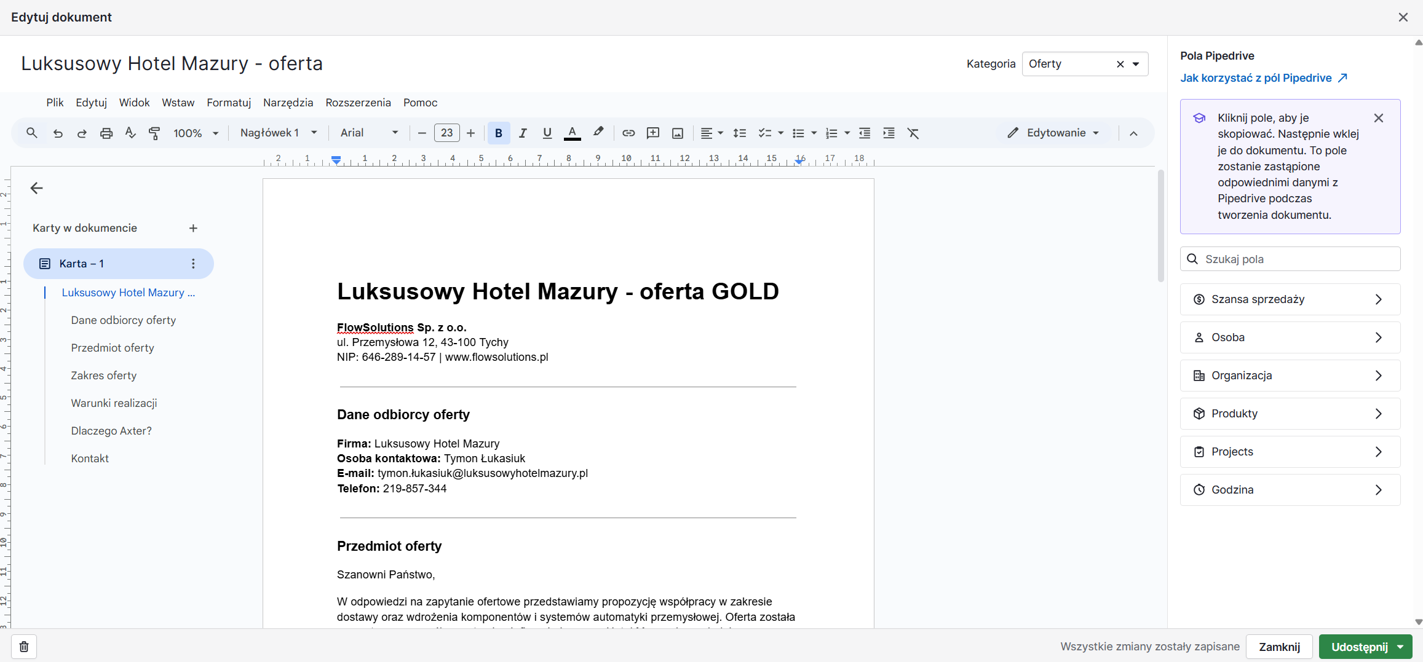Expand the Osoba fields

(1290, 337)
